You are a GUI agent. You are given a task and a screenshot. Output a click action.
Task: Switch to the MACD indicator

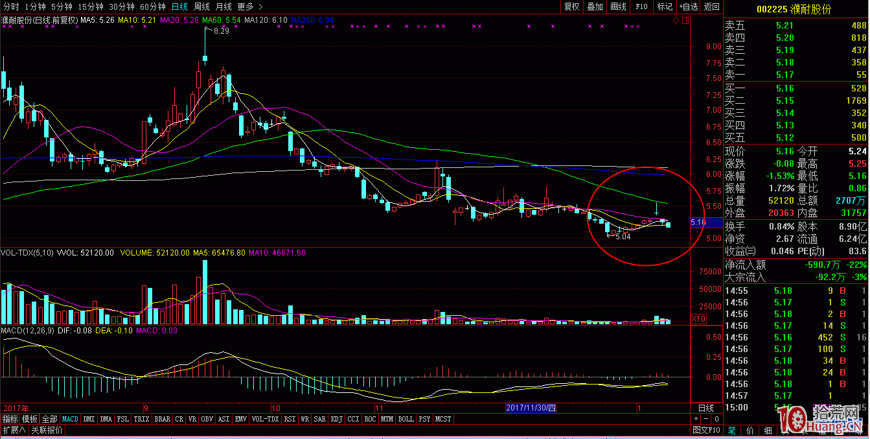70,419
